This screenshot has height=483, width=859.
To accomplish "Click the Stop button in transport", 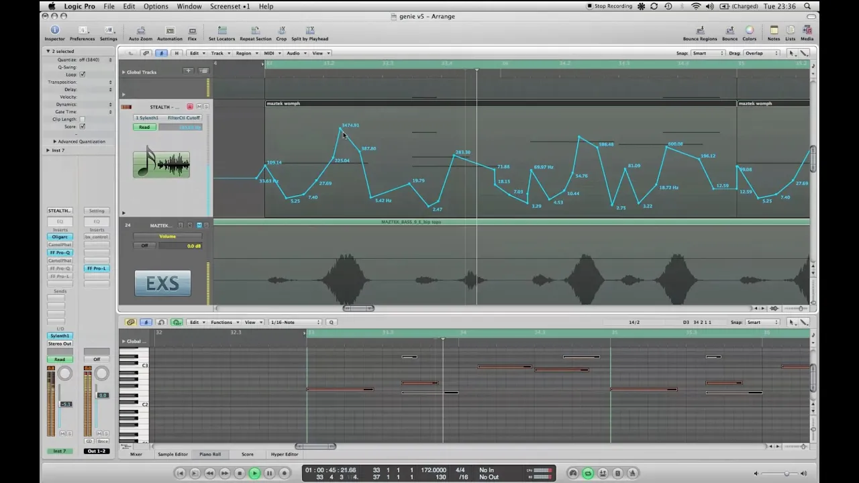I will (240, 473).
